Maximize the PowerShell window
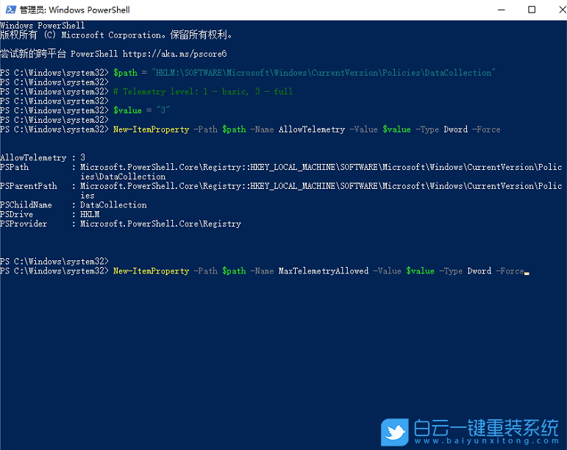Screen dimensions: 567x450 coord(532,10)
